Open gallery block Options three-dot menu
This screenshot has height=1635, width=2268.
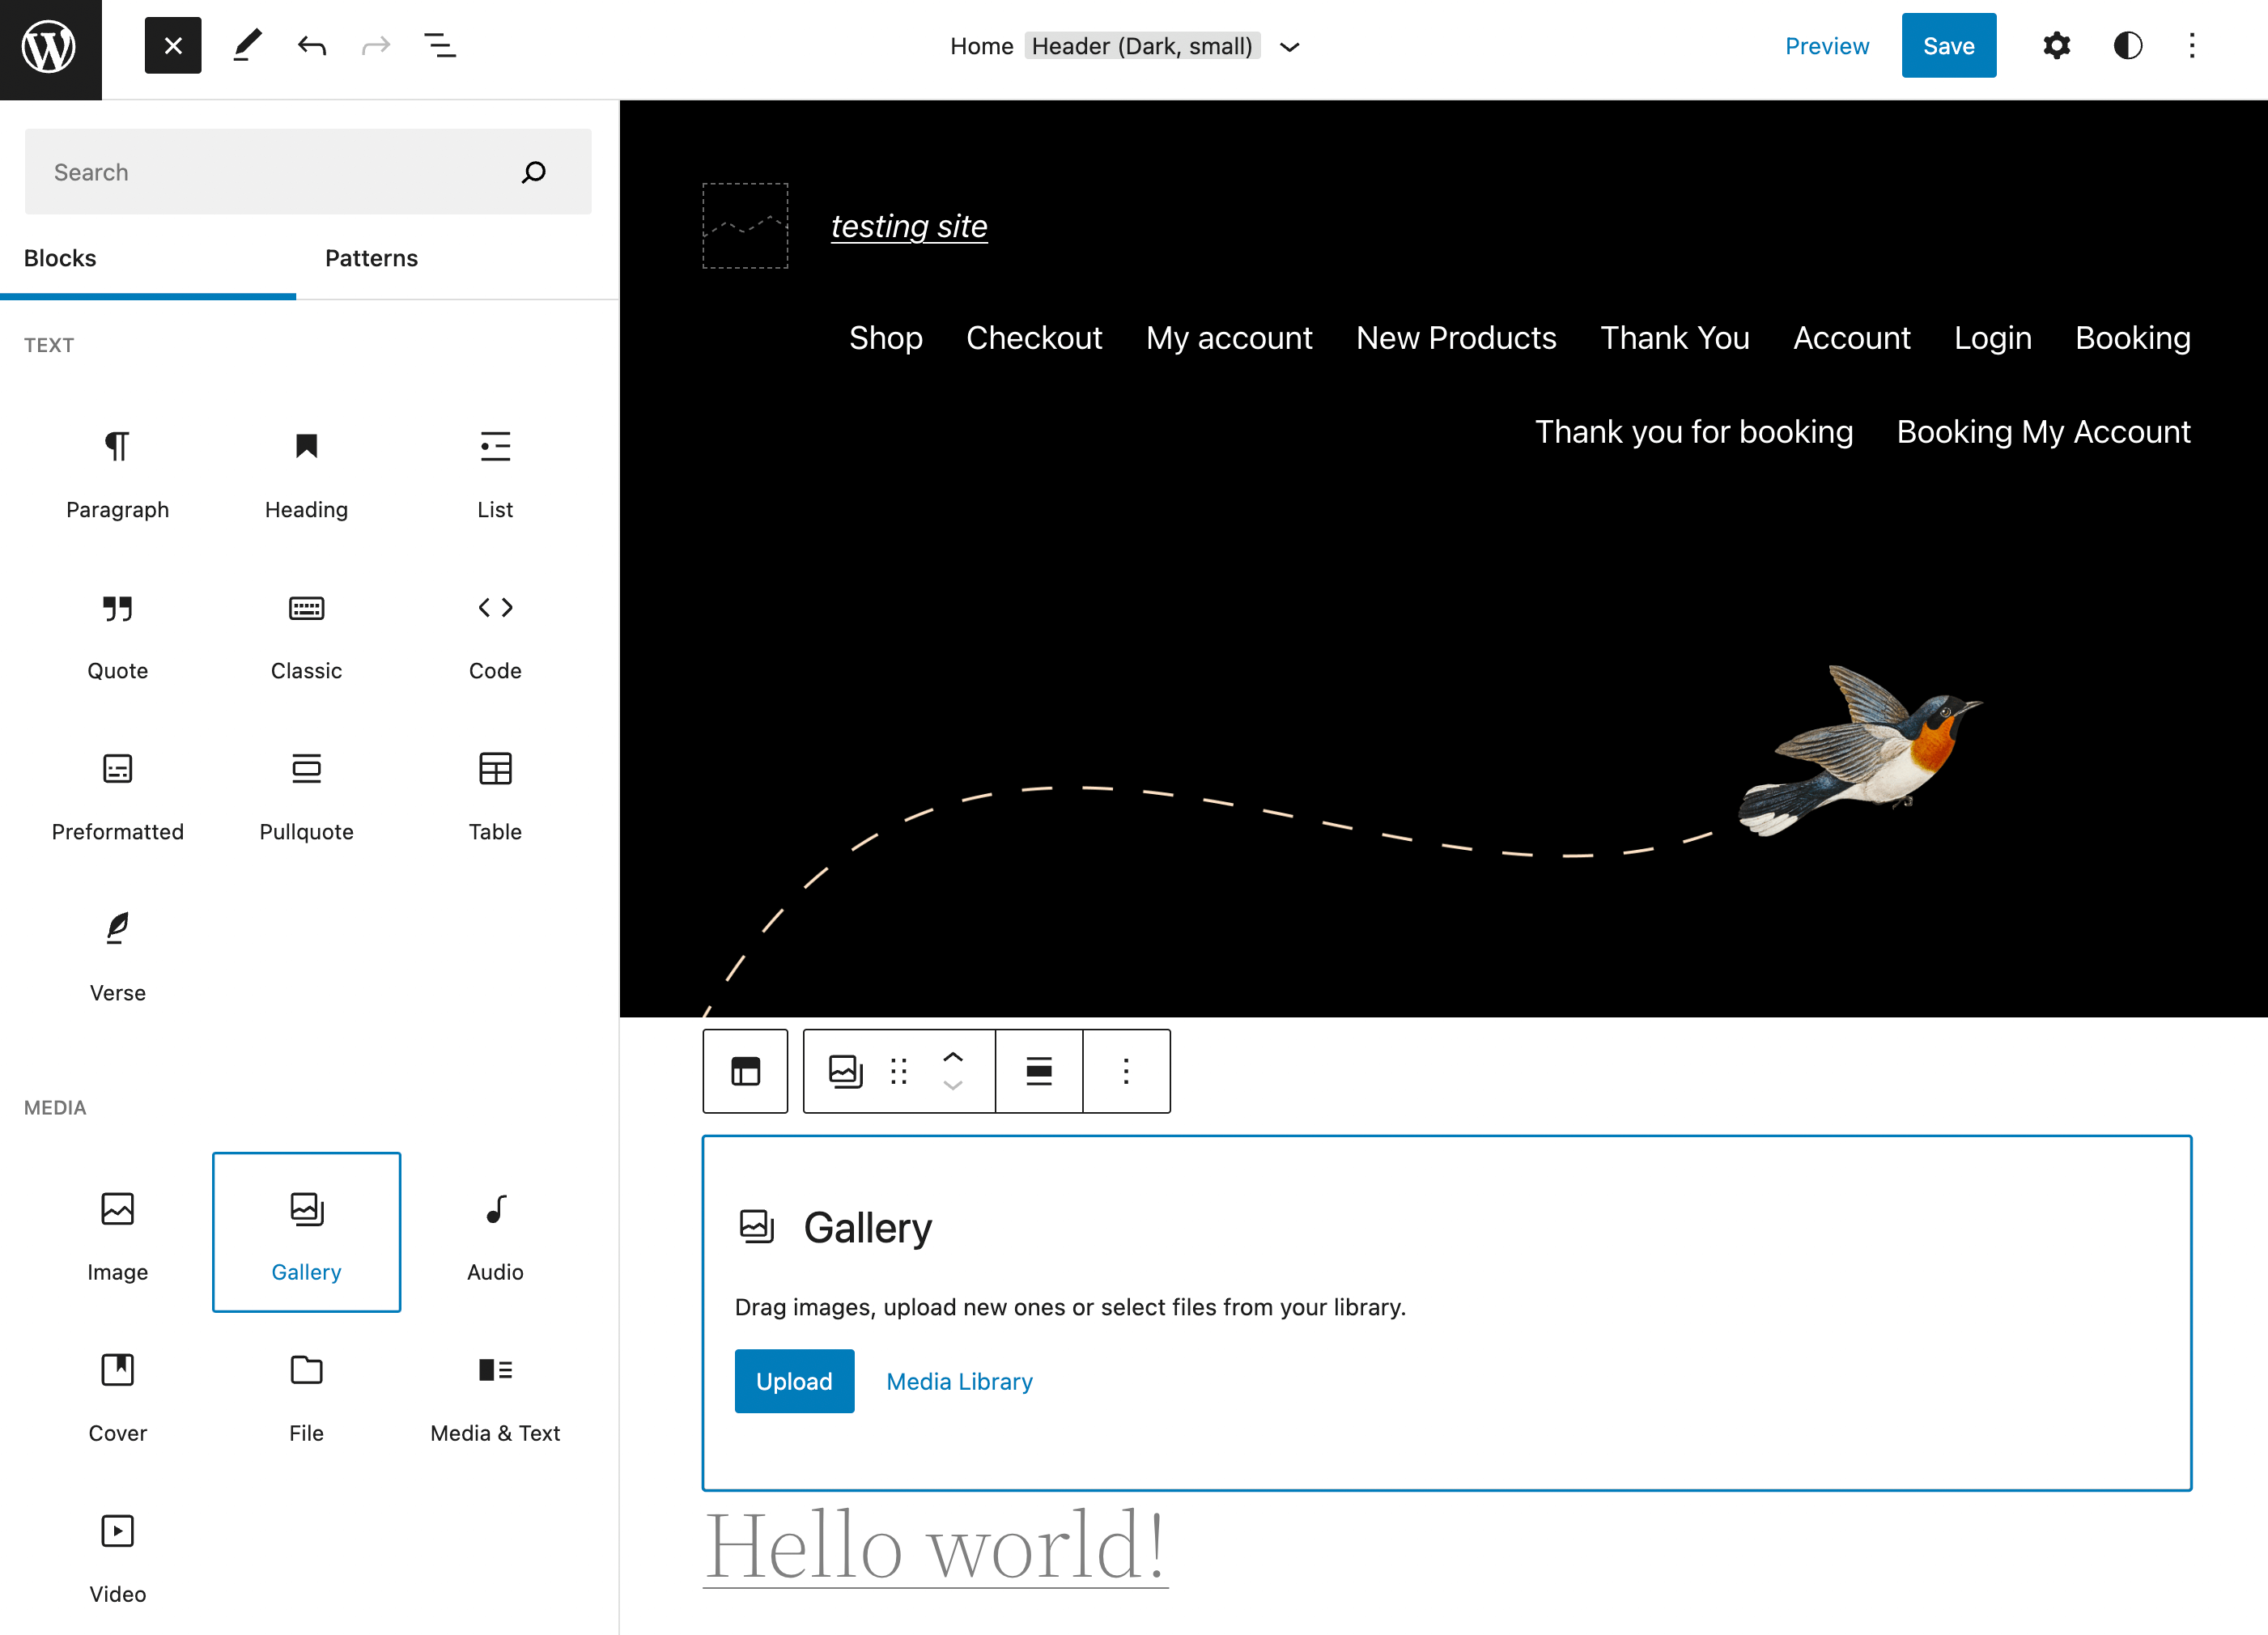click(x=1126, y=1071)
